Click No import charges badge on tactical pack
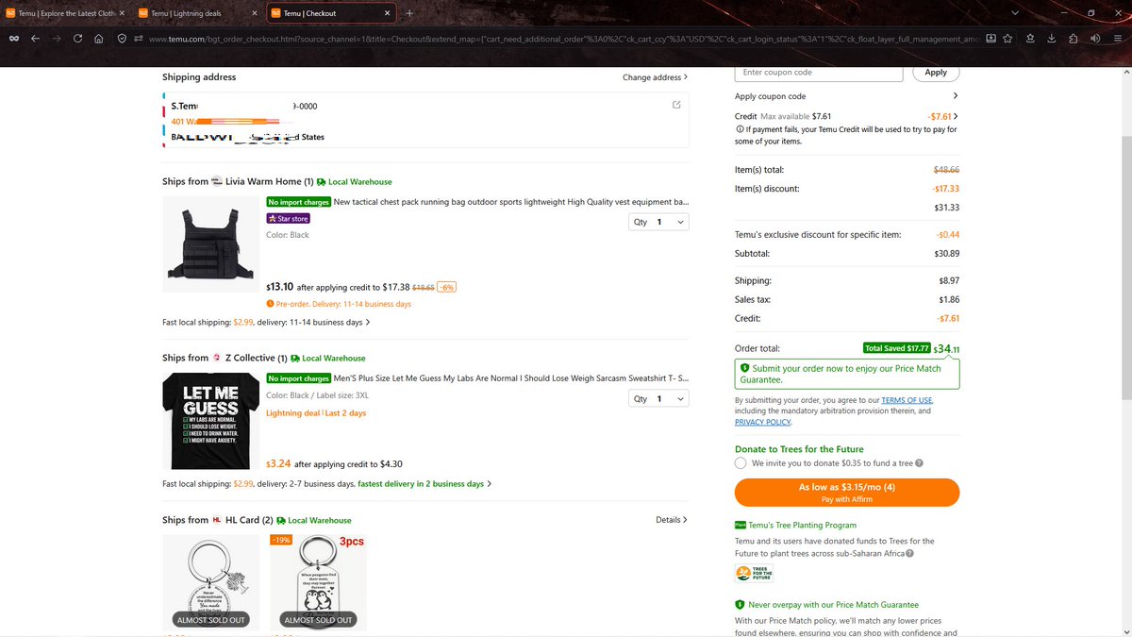This screenshot has height=637, width=1132. click(298, 202)
